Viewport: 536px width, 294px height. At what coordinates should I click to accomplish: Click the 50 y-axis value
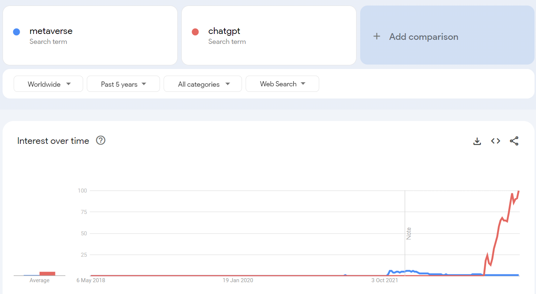click(x=83, y=234)
